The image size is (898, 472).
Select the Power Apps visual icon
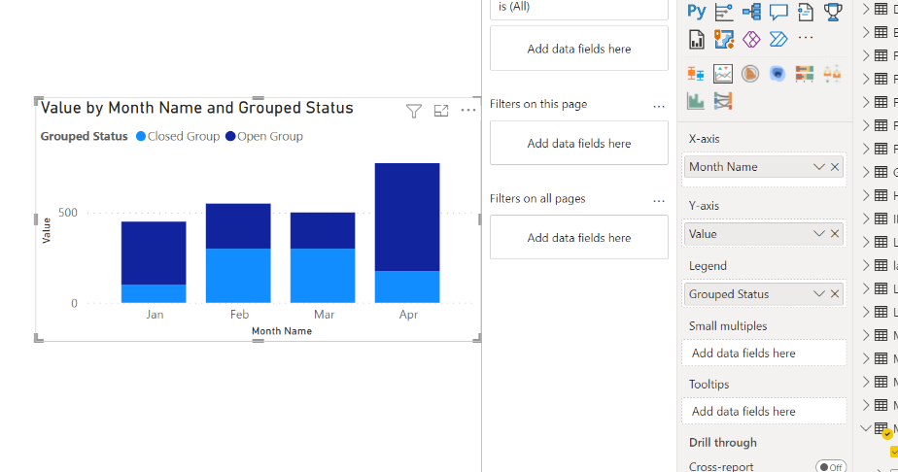click(751, 39)
